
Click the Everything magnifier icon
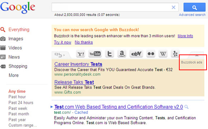tap(3, 30)
